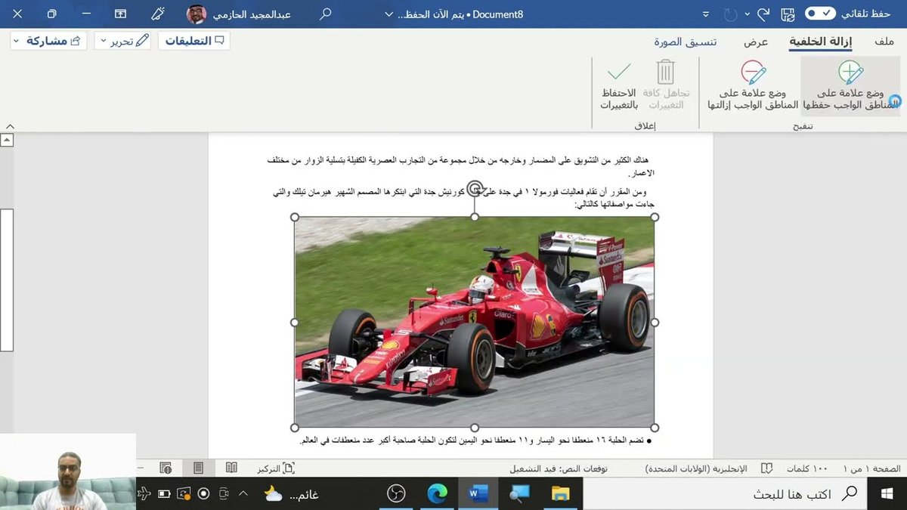
Task: Click the Comments button
Action: pos(194,41)
